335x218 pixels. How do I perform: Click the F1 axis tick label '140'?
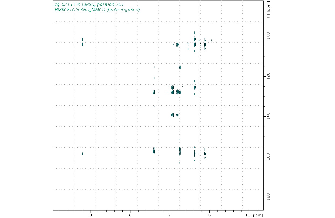(x=268, y=116)
